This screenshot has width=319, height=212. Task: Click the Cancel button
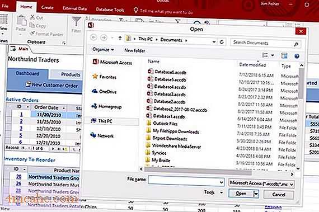coord(279,195)
